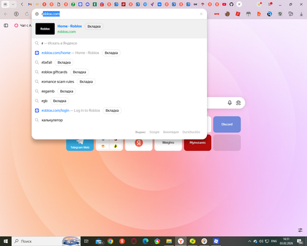Open the Telegram Web tile
307x246 pixels.
[80, 145]
